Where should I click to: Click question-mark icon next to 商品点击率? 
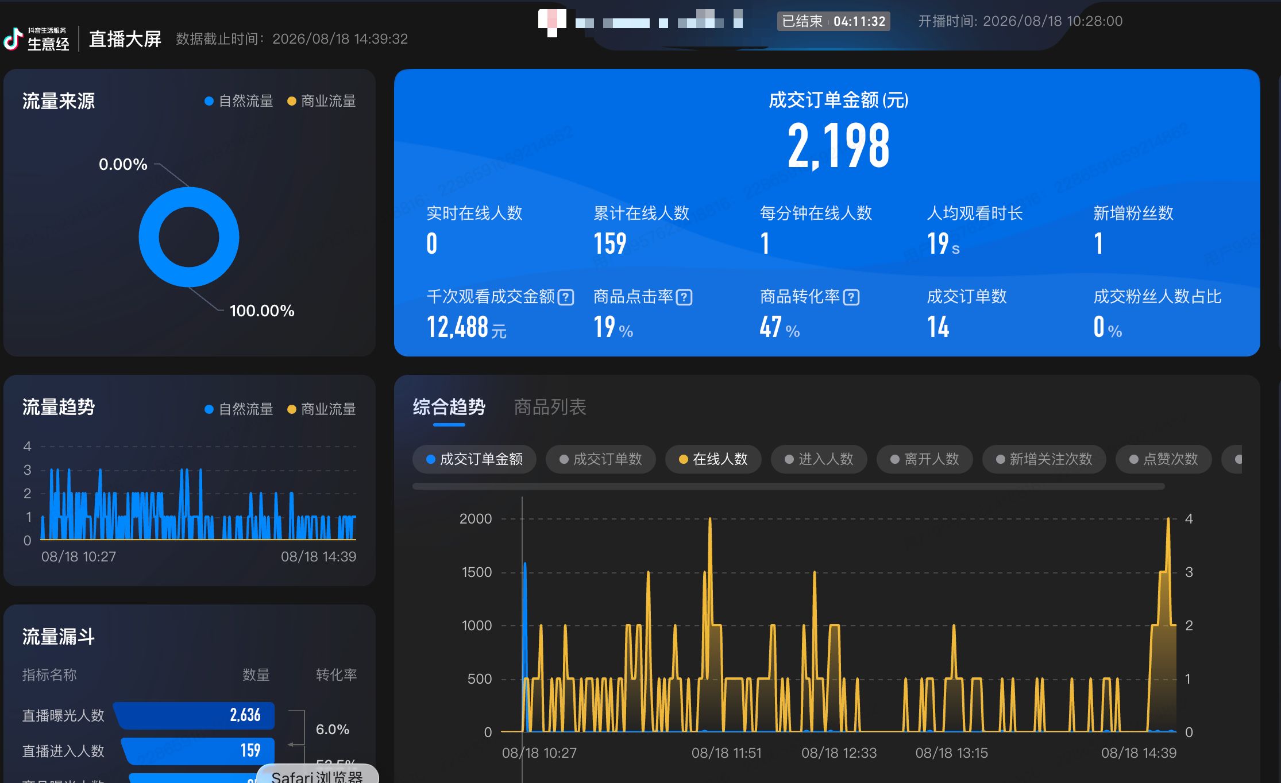click(684, 297)
